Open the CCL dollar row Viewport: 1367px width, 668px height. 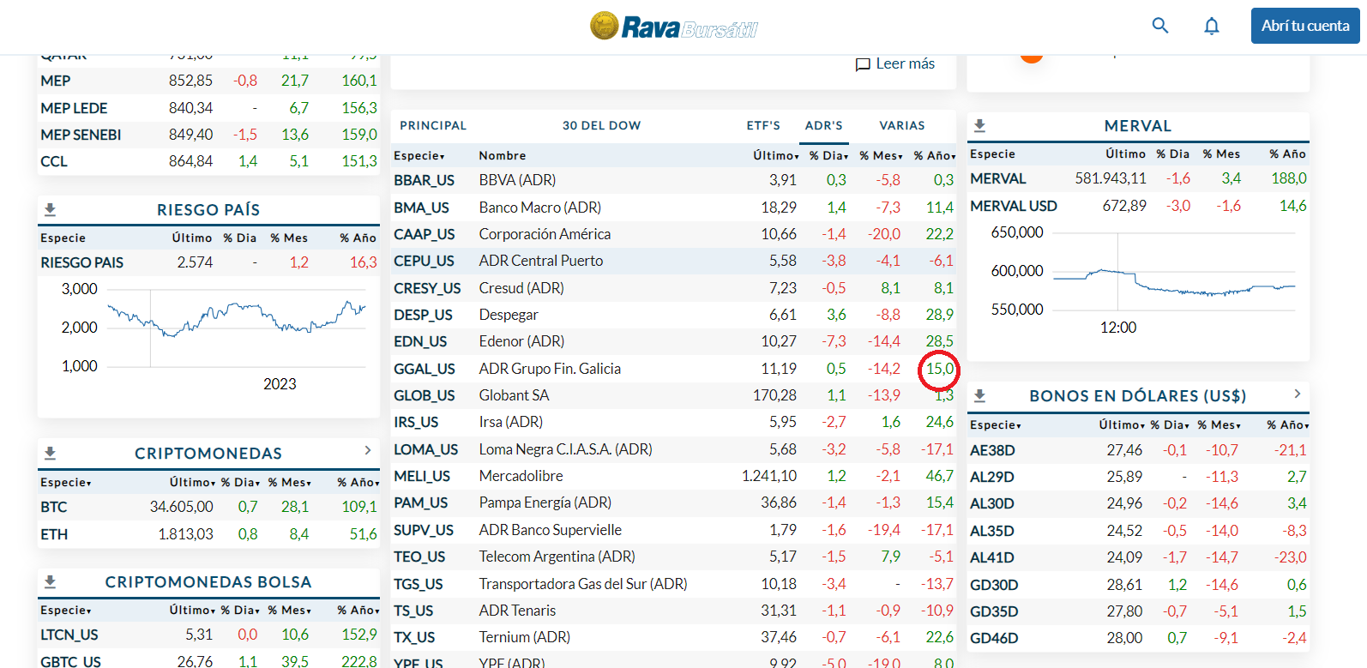[208, 161]
